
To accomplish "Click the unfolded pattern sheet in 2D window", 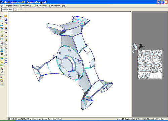I will pos(150,65).
